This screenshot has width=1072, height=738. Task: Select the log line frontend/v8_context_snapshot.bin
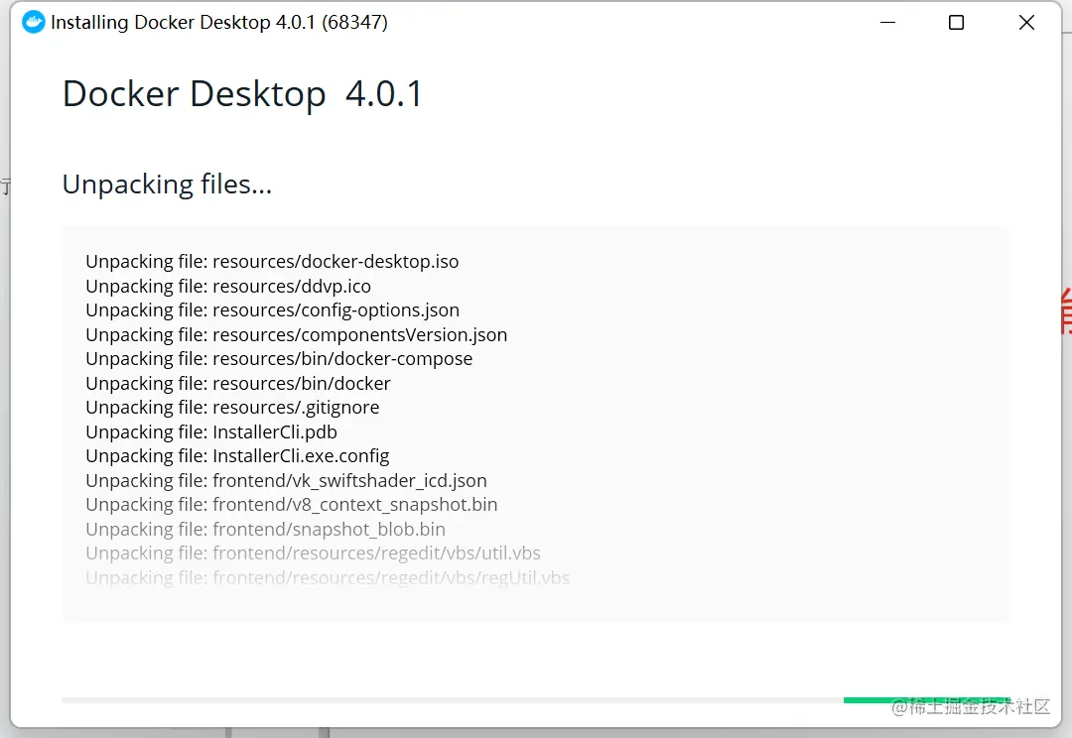pos(291,504)
